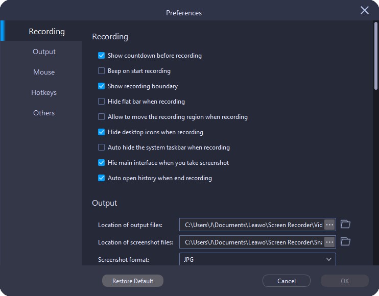
Task: Toggle Auto hide the system taskbar option
Action: 101,147
